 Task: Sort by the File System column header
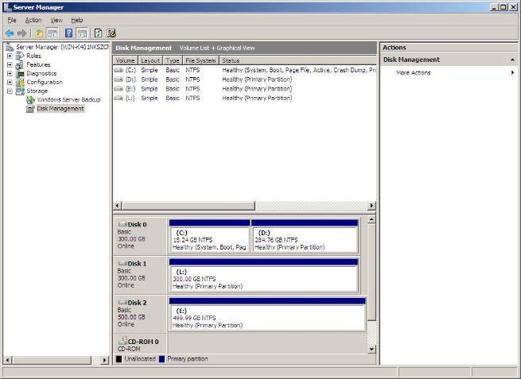(200, 60)
